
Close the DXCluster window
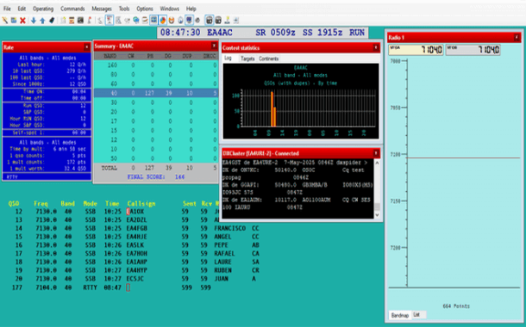click(x=376, y=153)
